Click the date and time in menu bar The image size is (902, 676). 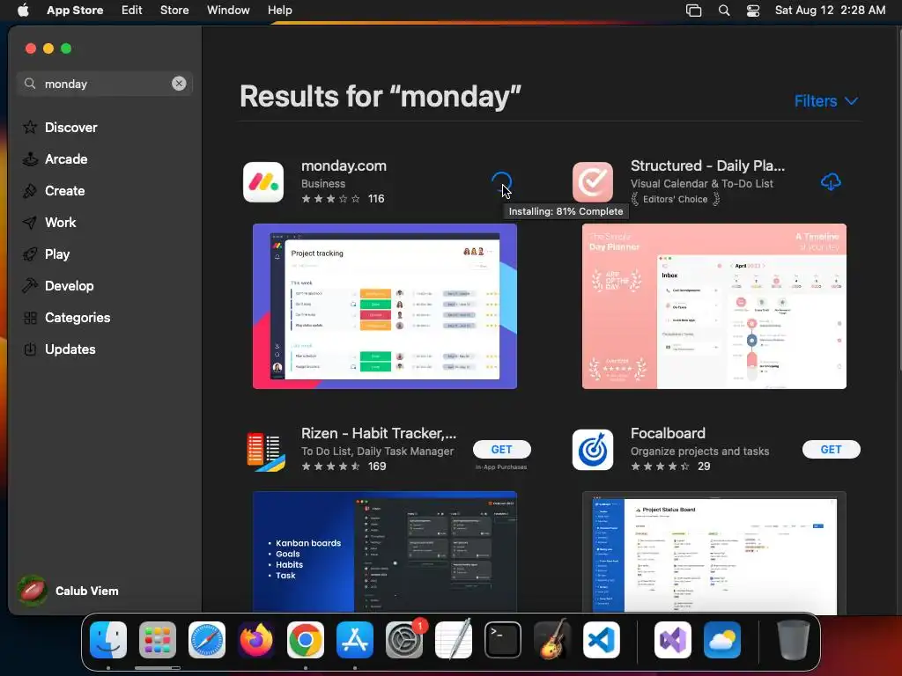[830, 11]
